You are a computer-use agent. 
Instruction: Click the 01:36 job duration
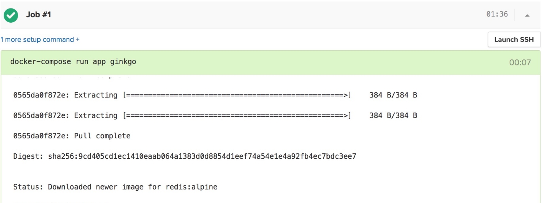pos(497,15)
